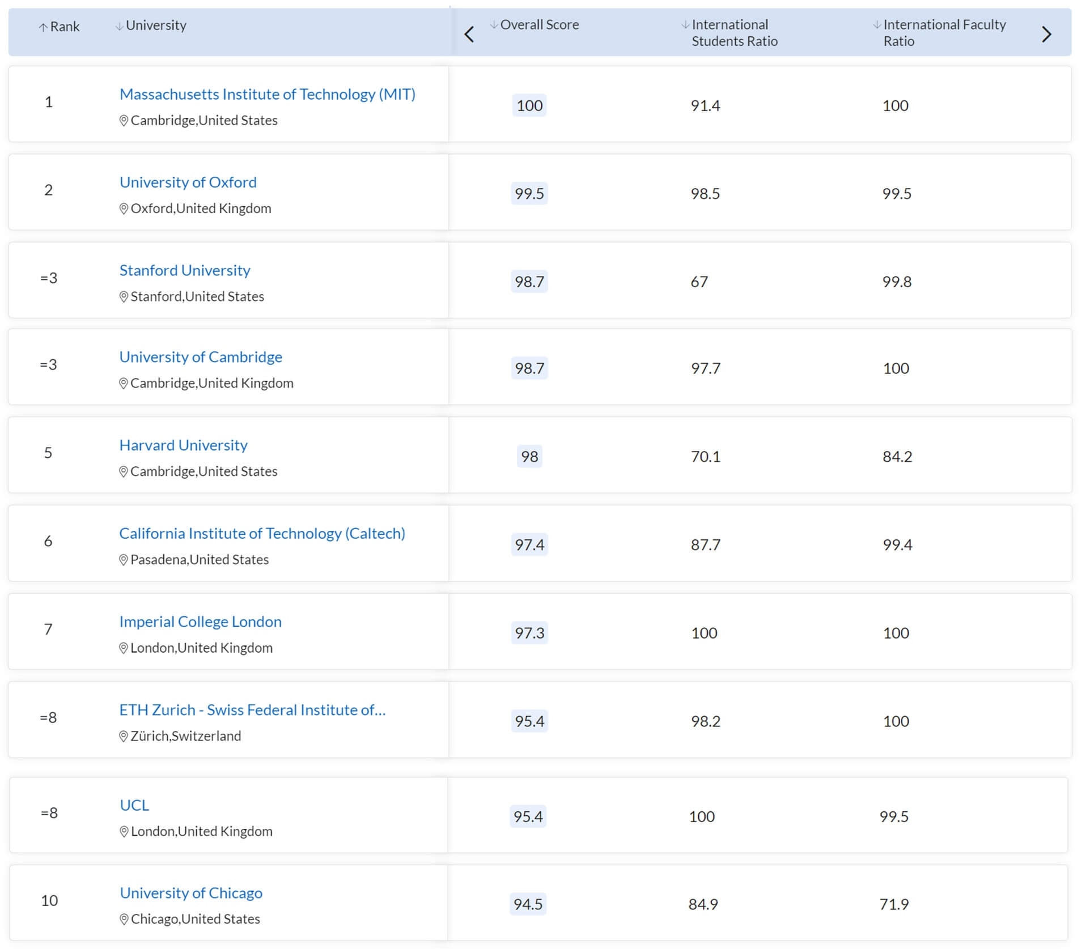Click Chicago faculty ratio 71.9
The height and width of the screenshot is (949, 1081).
[894, 904]
